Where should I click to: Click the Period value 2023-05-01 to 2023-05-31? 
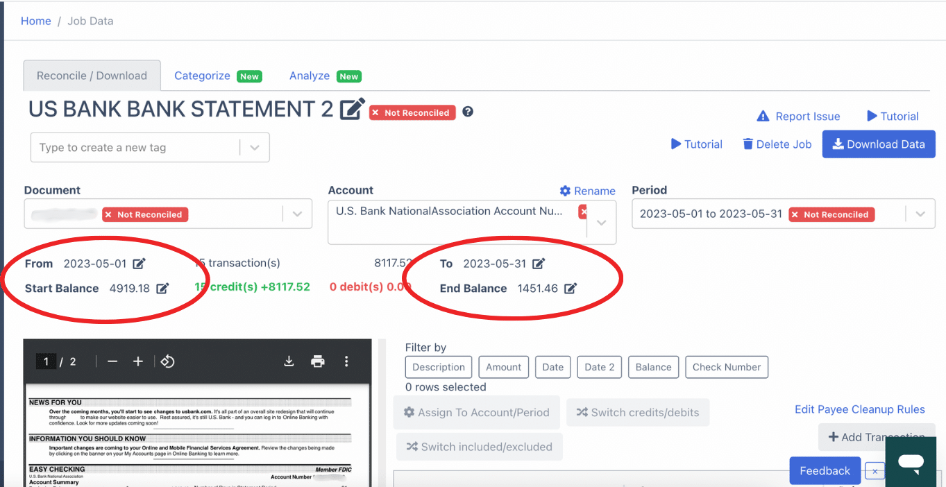click(711, 214)
